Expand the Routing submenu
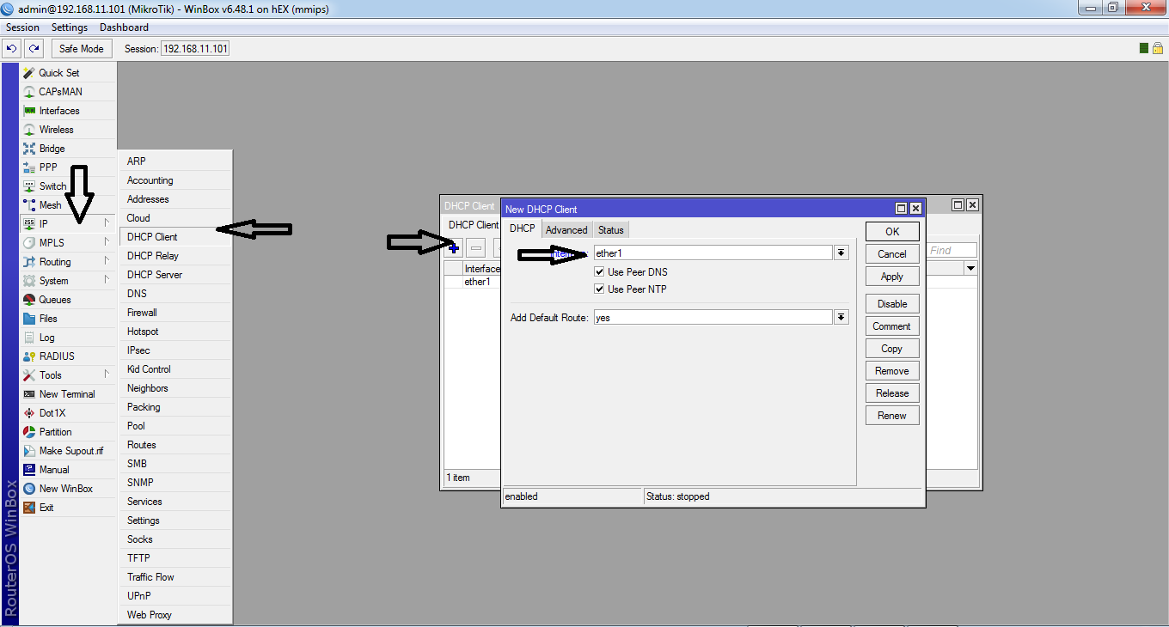 click(x=68, y=262)
